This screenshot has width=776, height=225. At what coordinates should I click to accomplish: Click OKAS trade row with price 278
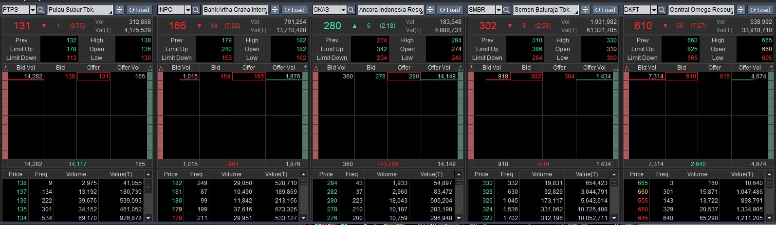click(x=384, y=209)
